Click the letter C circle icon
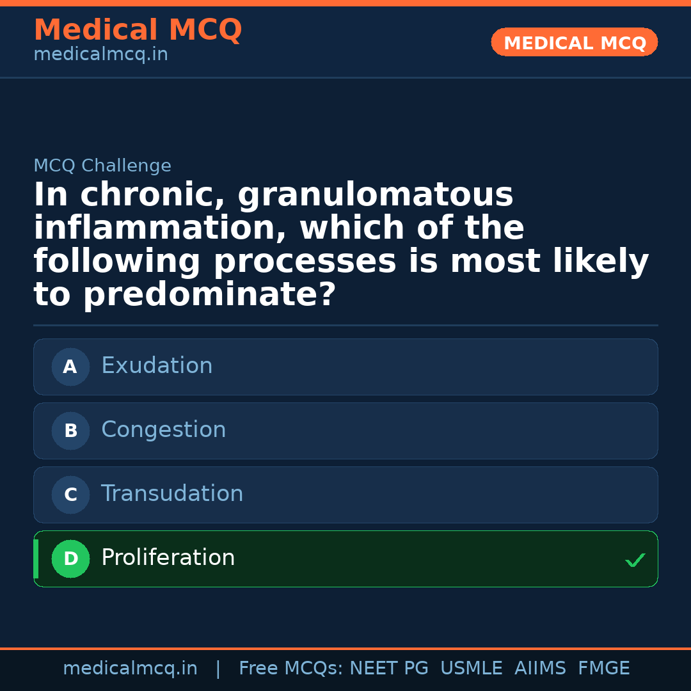691x691 pixels. coord(70,495)
